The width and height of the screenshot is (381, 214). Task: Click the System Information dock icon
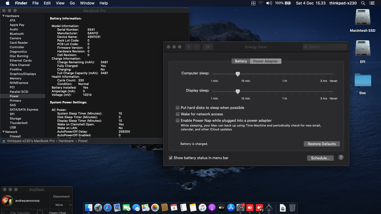click(x=269, y=207)
